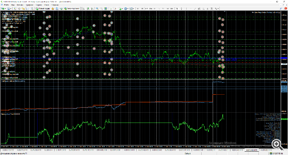Open the Profiles icon in toolbar

pyautogui.click(x=8, y=8)
